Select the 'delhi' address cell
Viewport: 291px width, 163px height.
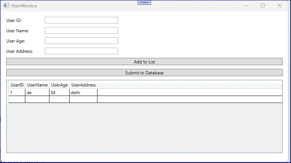tap(83, 93)
